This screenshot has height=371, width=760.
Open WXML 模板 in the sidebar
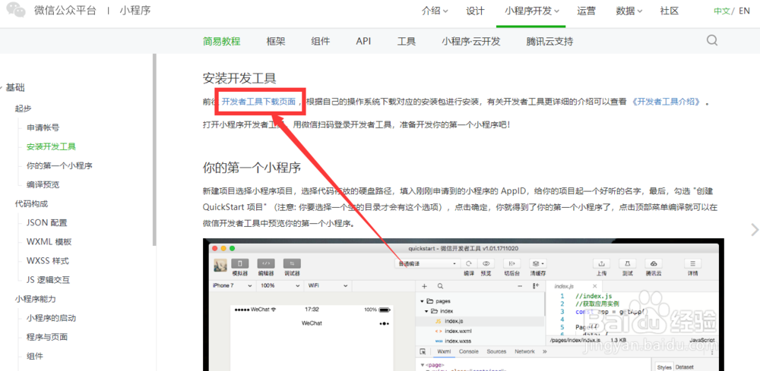click(49, 242)
